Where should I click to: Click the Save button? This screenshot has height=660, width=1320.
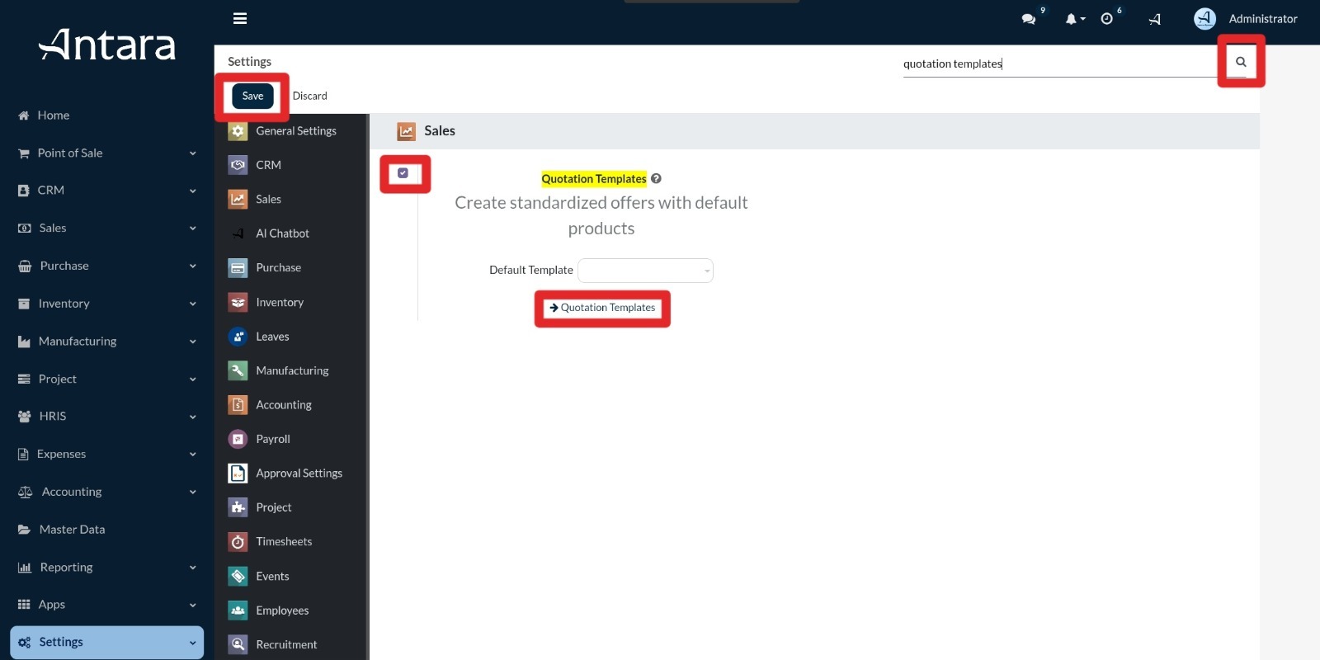(252, 96)
